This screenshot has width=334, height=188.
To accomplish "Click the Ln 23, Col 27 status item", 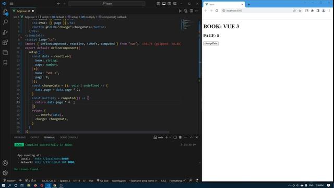I will coord(49,181).
